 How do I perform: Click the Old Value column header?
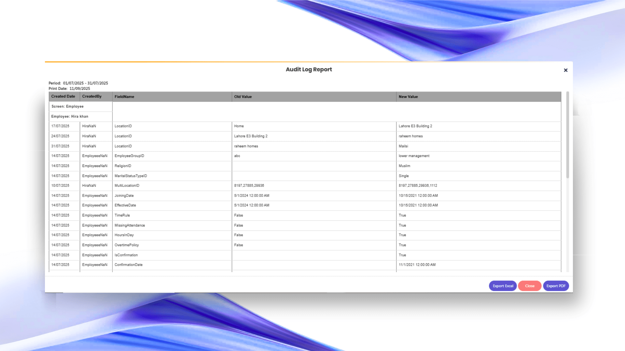pos(243,97)
